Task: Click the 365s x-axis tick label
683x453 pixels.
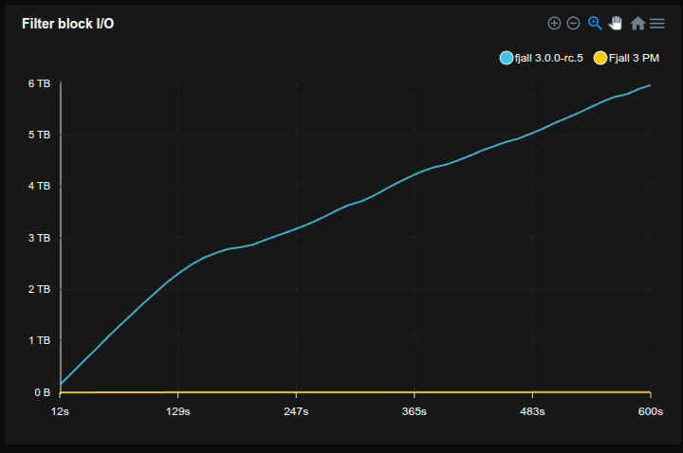Action: pyautogui.click(x=414, y=411)
